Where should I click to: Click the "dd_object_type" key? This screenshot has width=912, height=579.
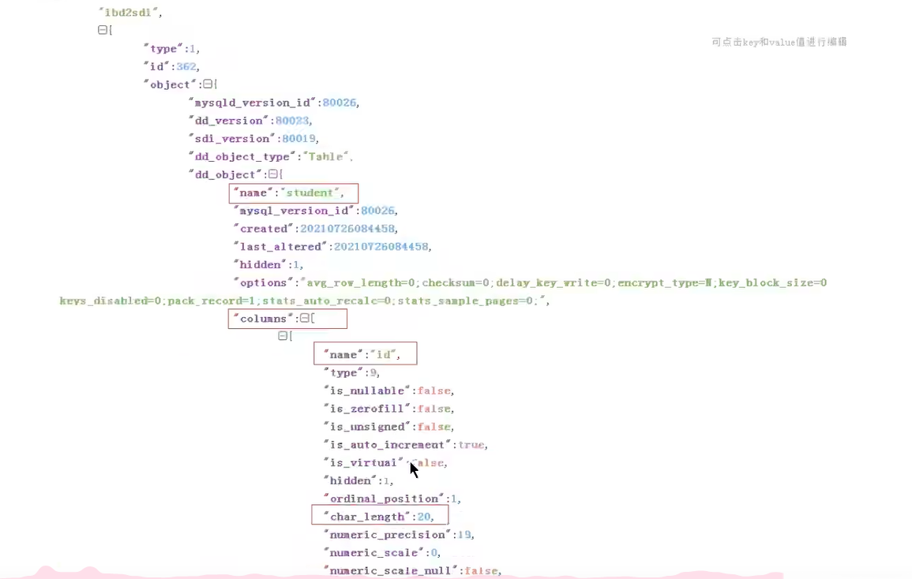[242, 157]
